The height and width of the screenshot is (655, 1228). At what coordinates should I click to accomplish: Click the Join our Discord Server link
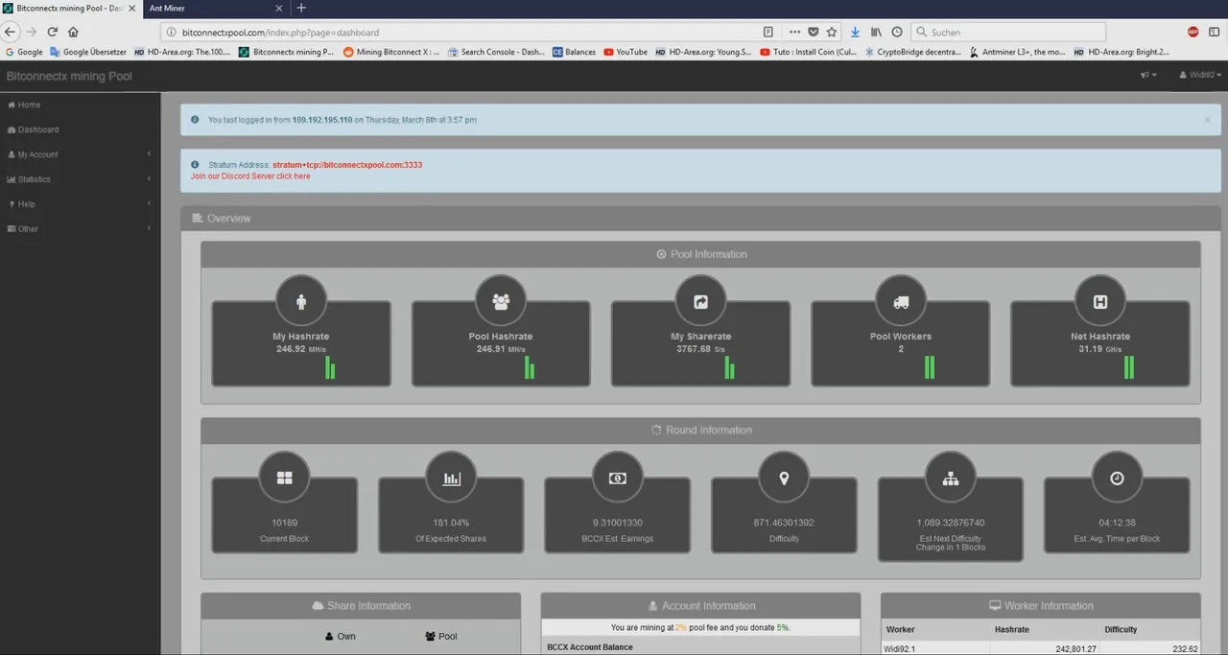click(250, 176)
